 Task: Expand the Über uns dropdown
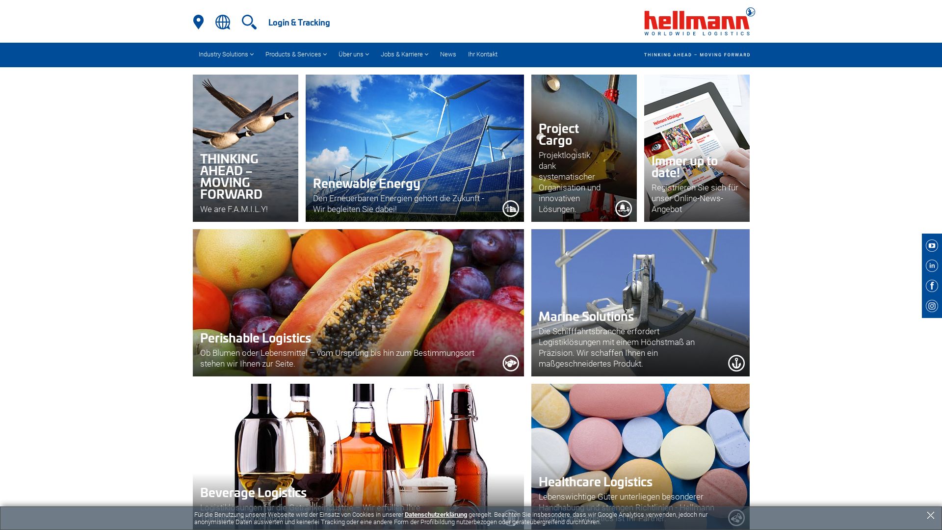click(x=354, y=54)
